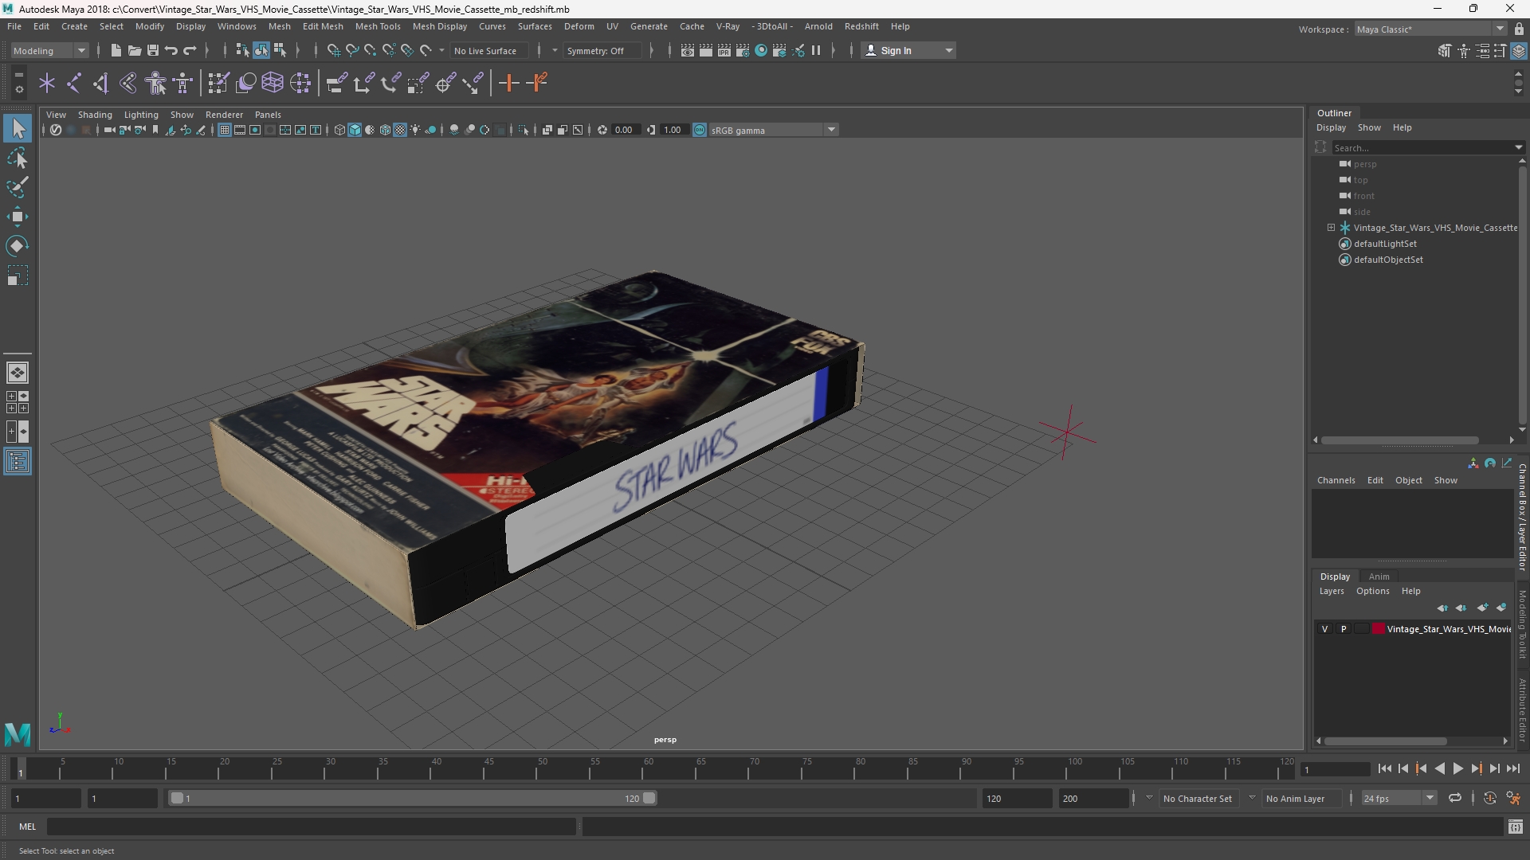1530x860 pixels.
Task: Click frame 60 on the time slider
Action: pyautogui.click(x=649, y=768)
